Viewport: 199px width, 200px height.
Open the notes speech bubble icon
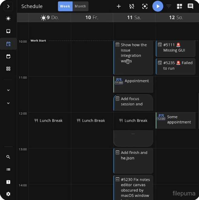coord(190,6)
